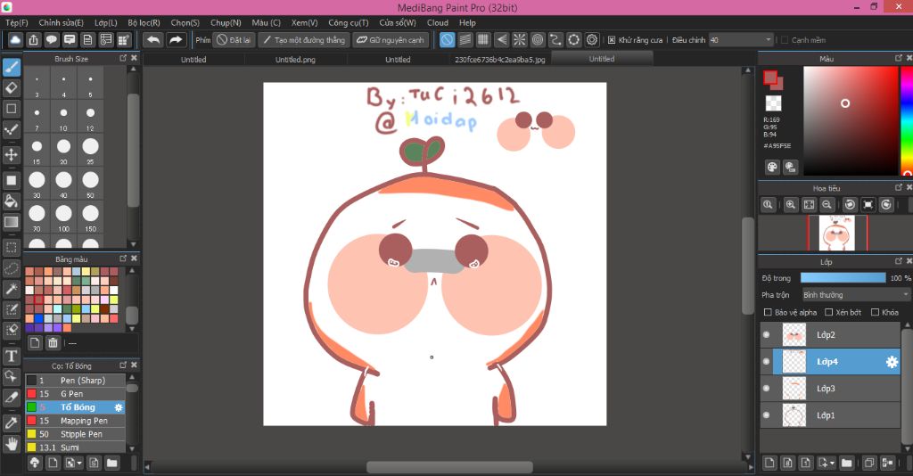Adjust the Độ trong opacity slider

pyautogui.click(x=842, y=278)
